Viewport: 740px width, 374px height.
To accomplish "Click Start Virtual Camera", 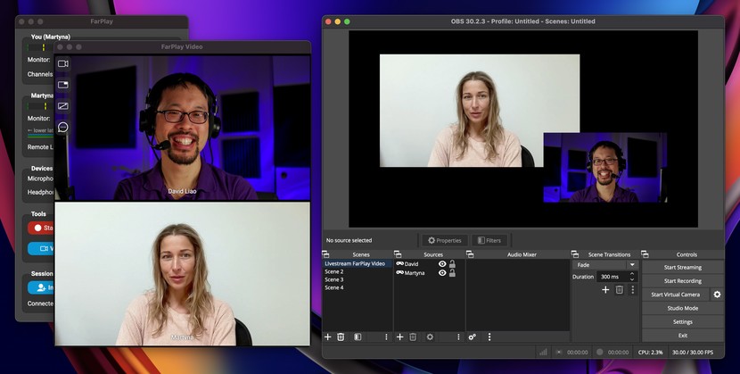I will [x=675, y=295].
